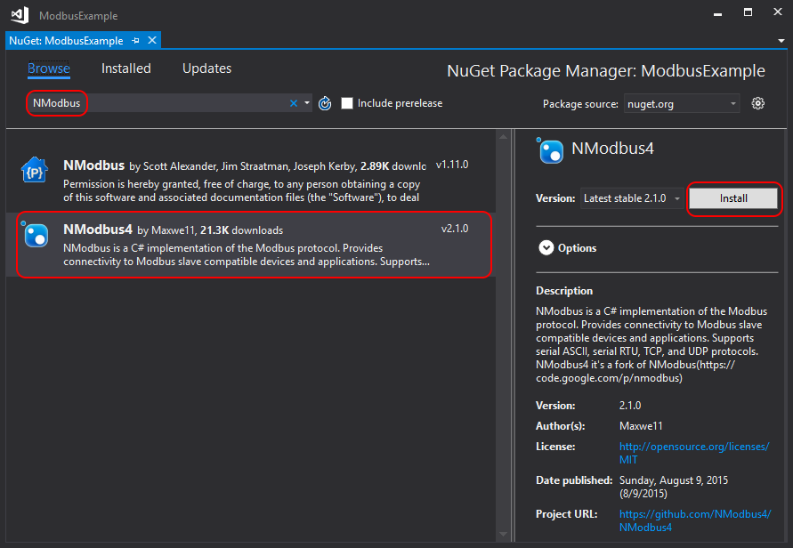Screen dimensions: 793x548
Task: Clear the search box with X icon
Action: point(294,103)
